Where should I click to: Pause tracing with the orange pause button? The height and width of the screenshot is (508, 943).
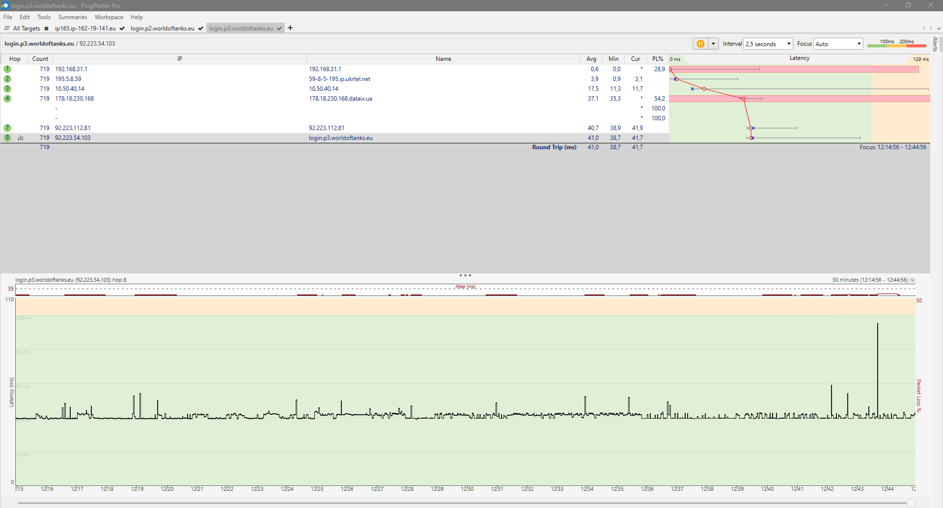(700, 44)
